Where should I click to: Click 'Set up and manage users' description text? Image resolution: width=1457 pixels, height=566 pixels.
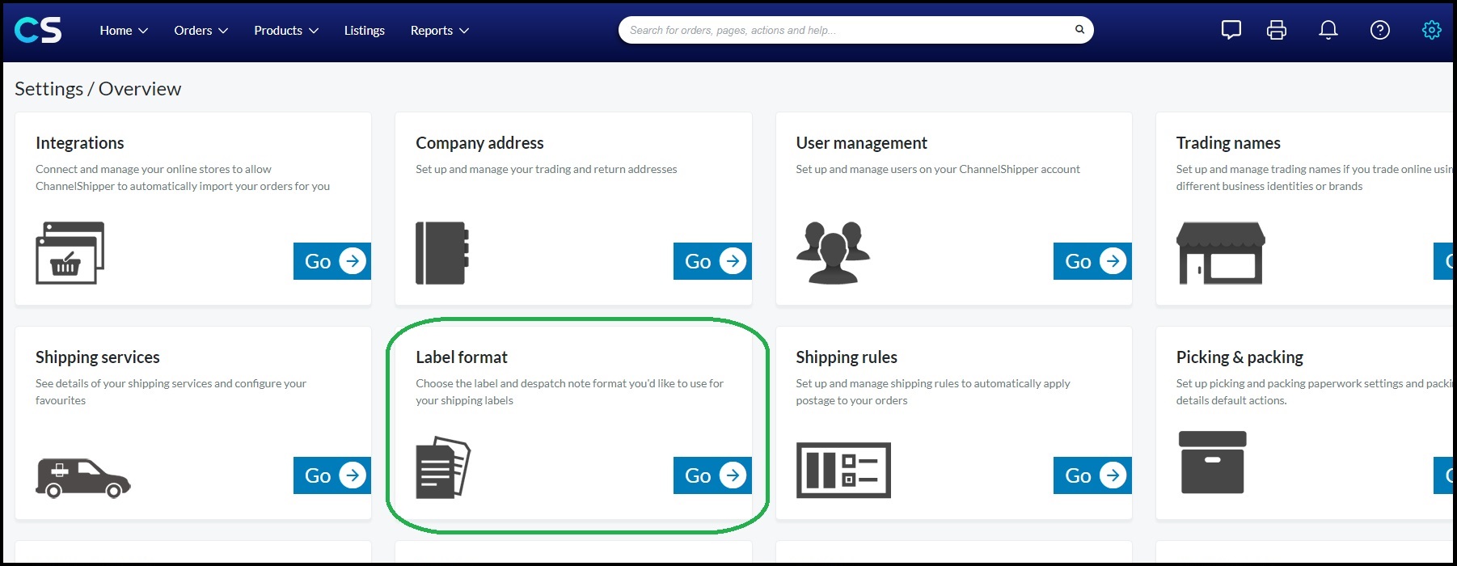pyautogui.click(x=938, y=169)
